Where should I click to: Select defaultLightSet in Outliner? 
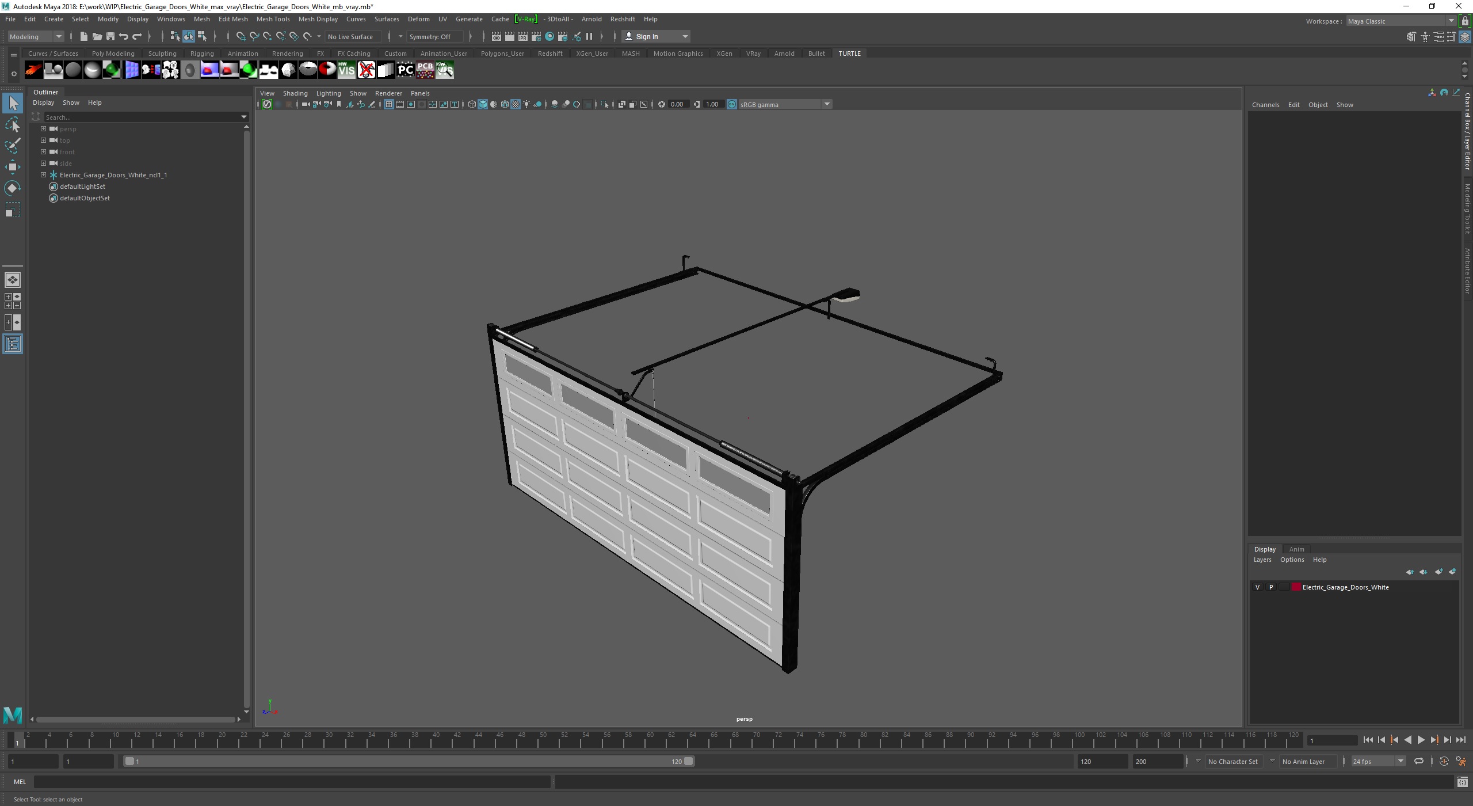[82, 187]
